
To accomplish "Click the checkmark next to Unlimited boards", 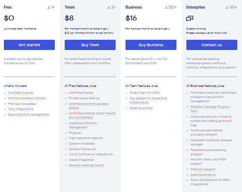I will (66, 93).
